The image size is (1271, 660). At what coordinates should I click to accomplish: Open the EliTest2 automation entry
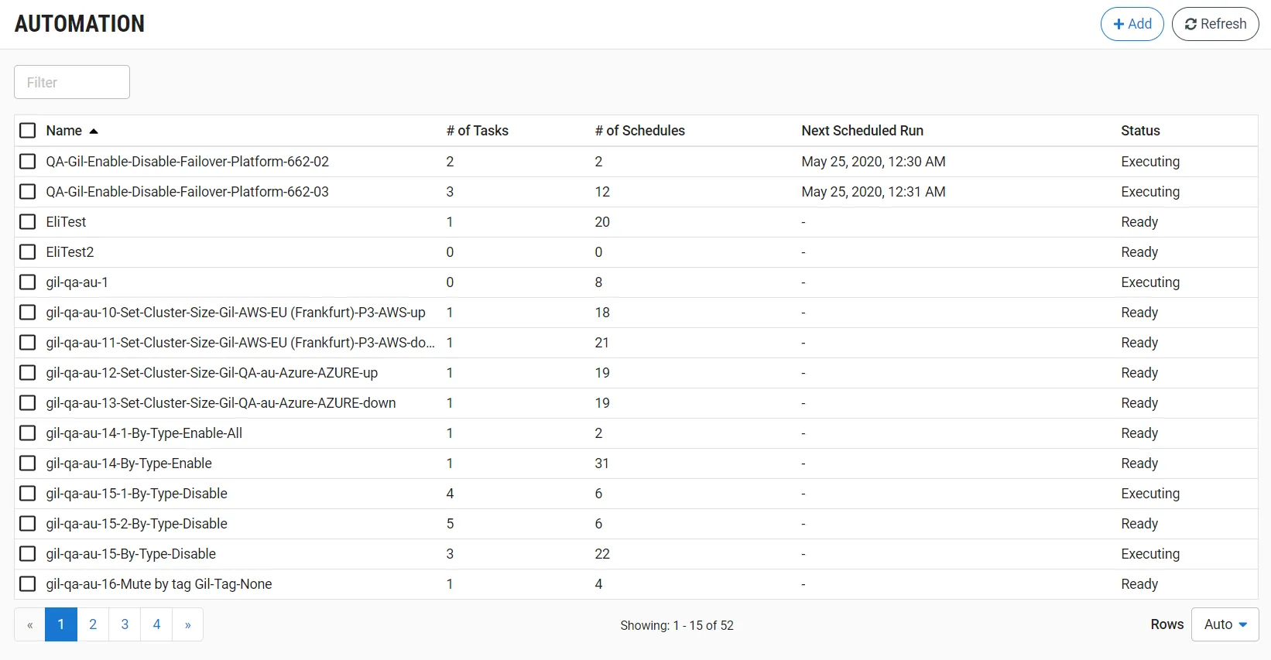click(x=70, y=252)
